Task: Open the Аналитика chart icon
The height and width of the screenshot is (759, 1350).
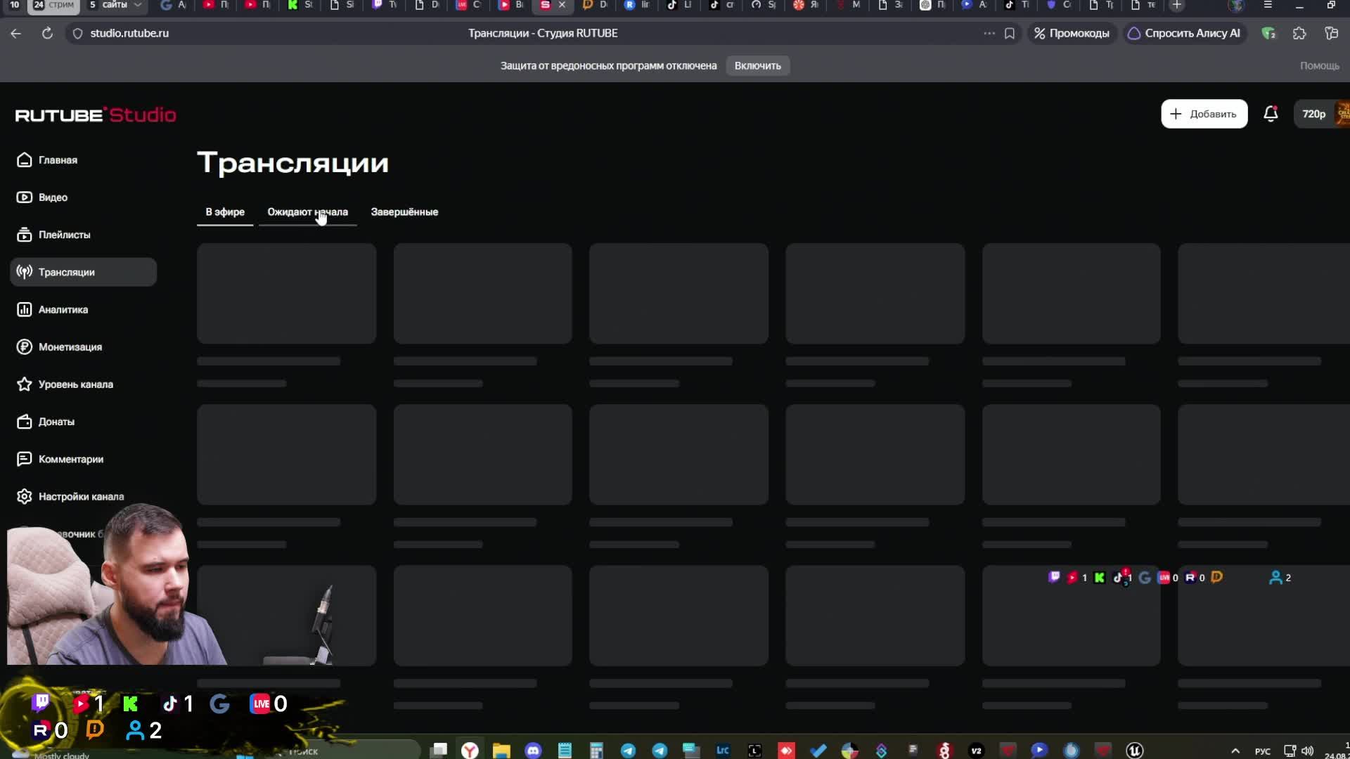Action: [24, 309]
